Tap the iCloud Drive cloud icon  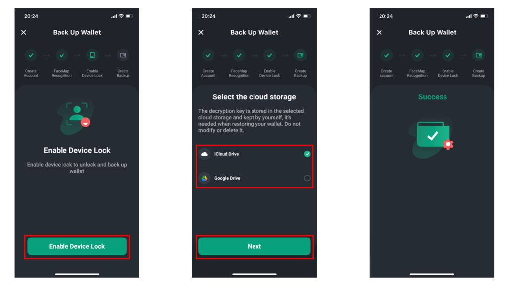[205, 154]
